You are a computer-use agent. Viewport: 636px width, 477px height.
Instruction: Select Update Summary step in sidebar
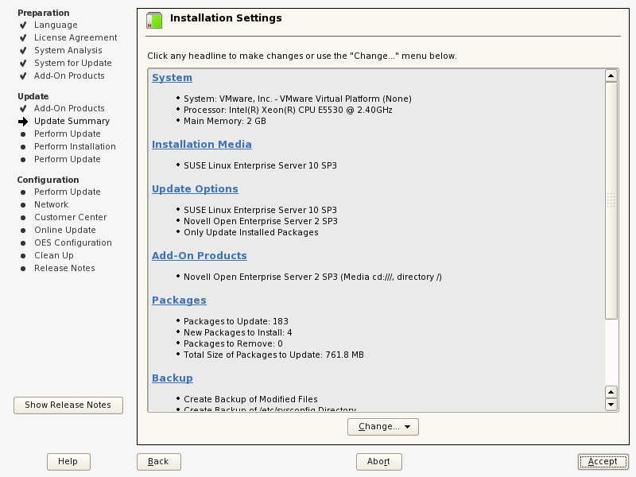pyautogui.click(x=72, y=122)
